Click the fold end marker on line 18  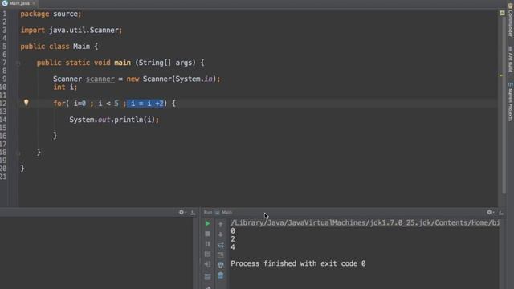click(18, 153)
